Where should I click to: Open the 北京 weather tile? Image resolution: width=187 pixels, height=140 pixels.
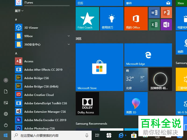136,79
